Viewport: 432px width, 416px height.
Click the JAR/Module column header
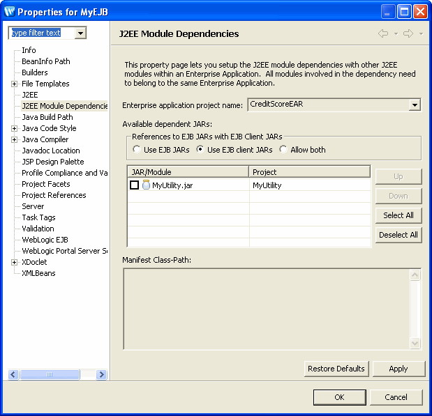click(x=188, y=171)
